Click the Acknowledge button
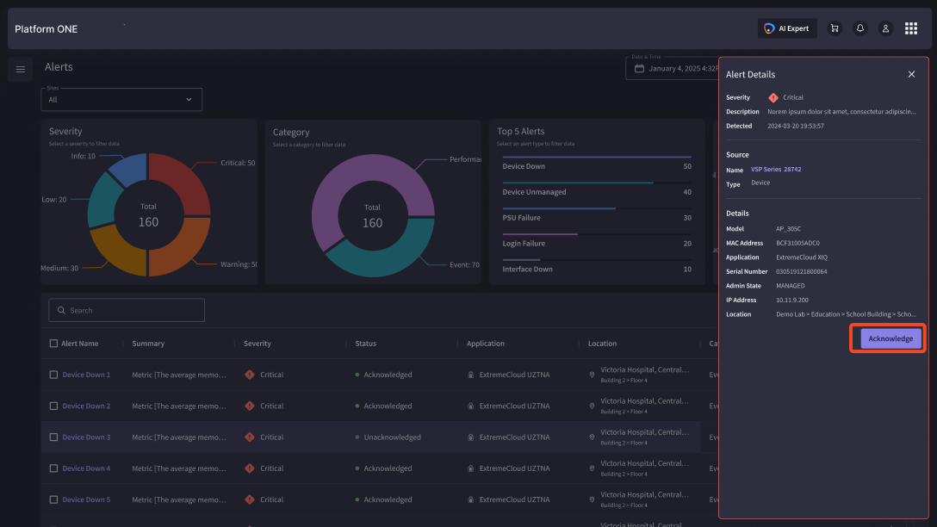This screenshot has width=937, height=527. click(890, 338)
